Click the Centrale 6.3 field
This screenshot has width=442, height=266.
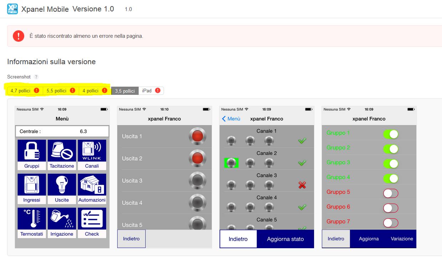(62, 131)
